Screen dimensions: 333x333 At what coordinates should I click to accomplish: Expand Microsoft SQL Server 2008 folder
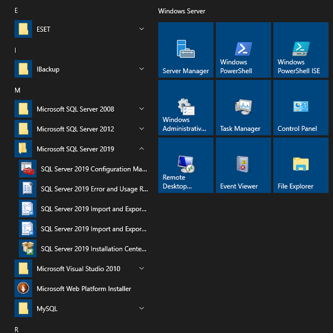[81, 109]
